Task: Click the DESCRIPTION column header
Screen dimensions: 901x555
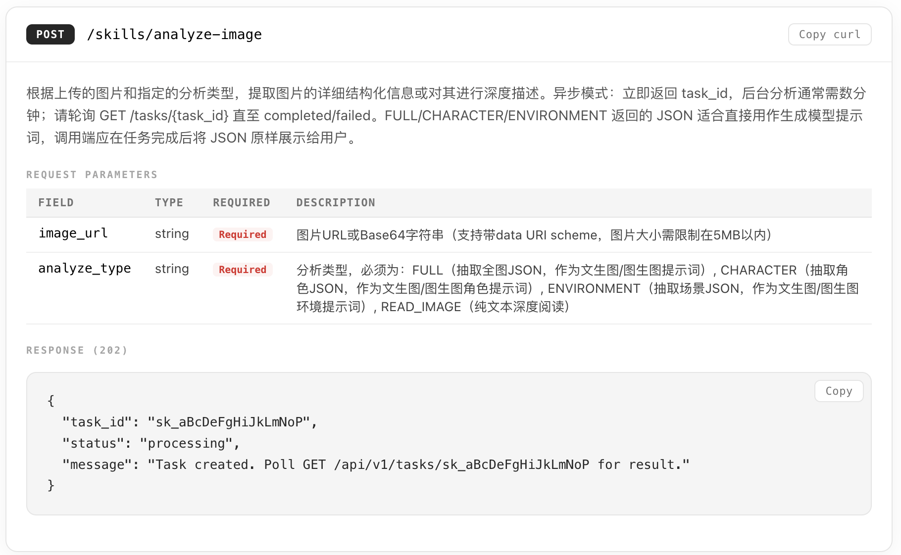Action: click(x=336, y=203)
